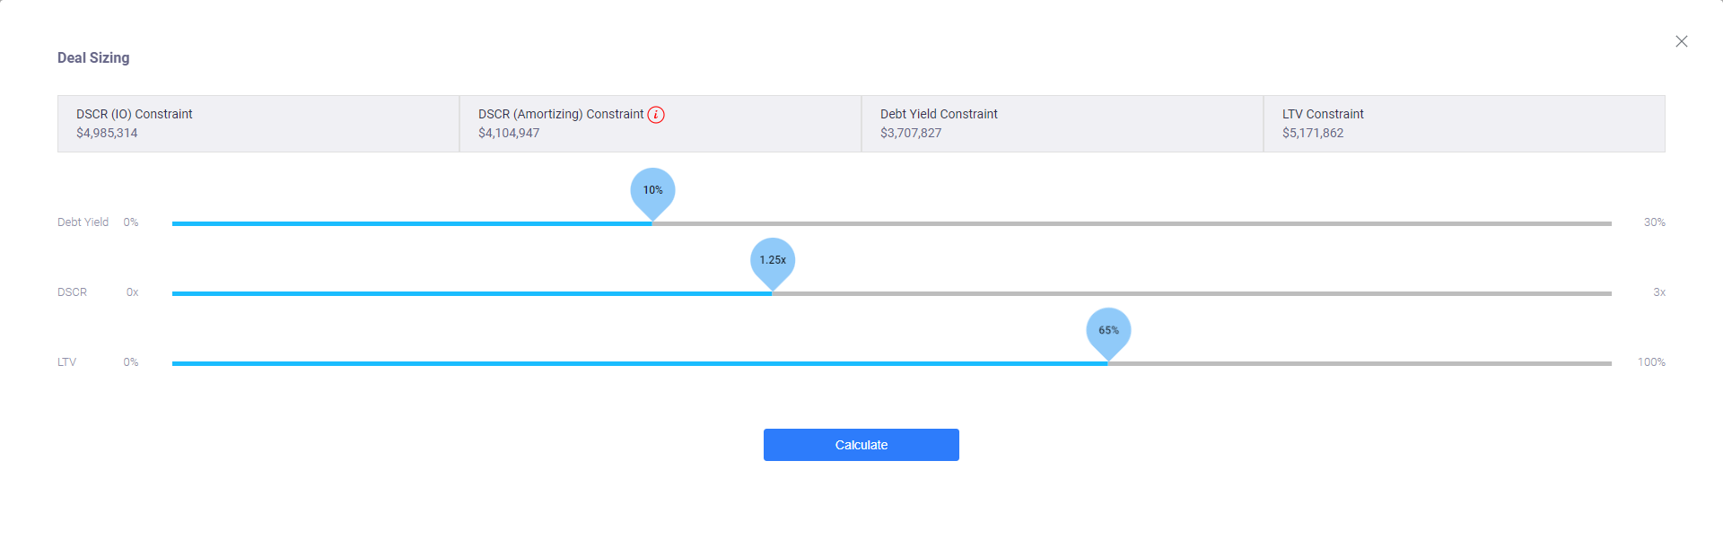
Task: Click the $3,707,827 Debt Yield Constraint value
Action: [911, 133]
